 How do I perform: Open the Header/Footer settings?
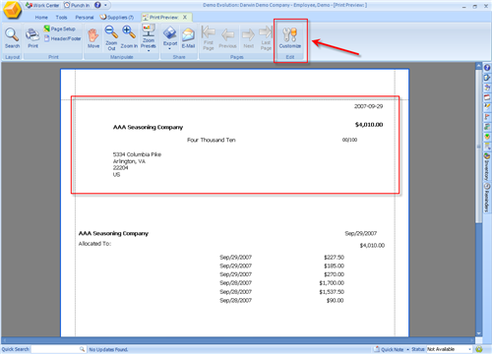(x=62, y=38)
